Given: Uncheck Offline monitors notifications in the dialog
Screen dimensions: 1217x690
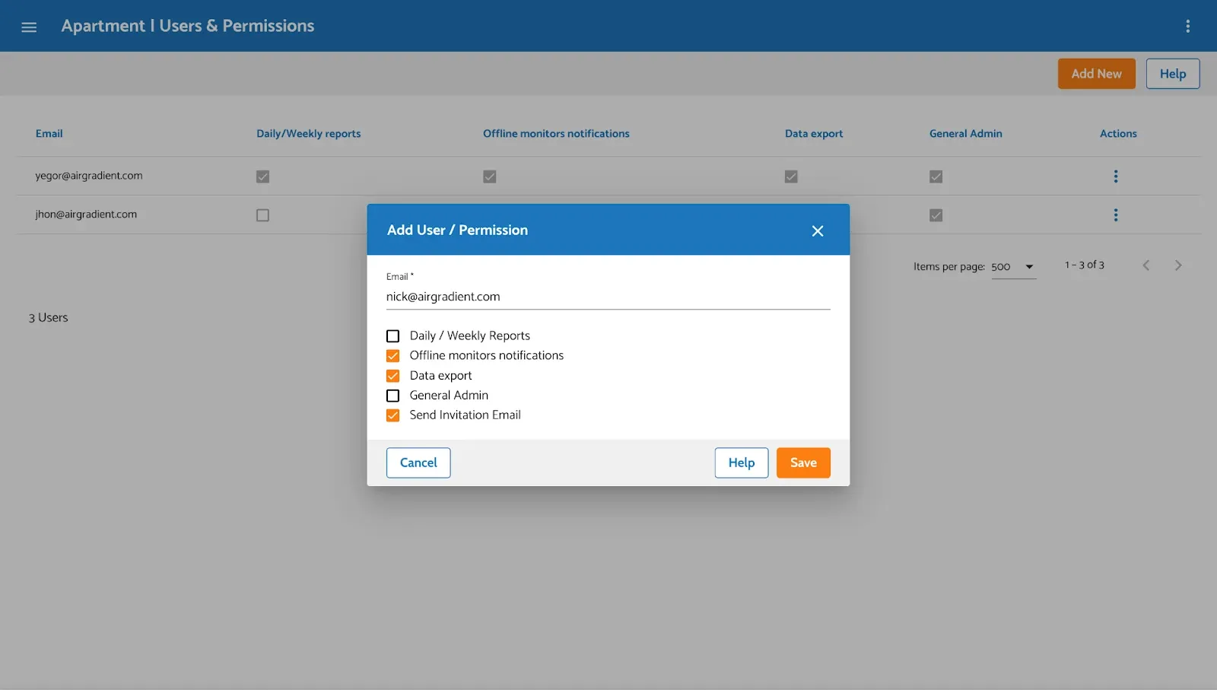Looking at the screenshot, I should point(392,355).
